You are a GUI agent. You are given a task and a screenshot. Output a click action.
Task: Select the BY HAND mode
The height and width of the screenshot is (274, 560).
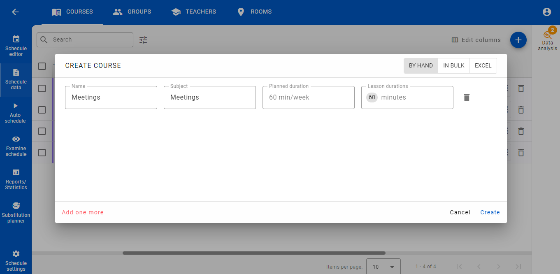point(421,66)
